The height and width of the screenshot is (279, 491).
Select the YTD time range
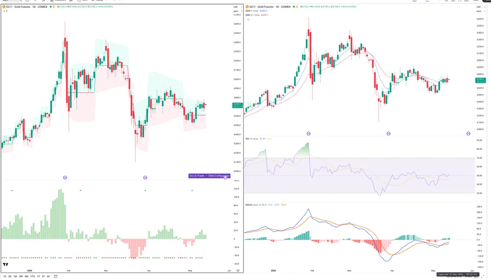[32, 277]
